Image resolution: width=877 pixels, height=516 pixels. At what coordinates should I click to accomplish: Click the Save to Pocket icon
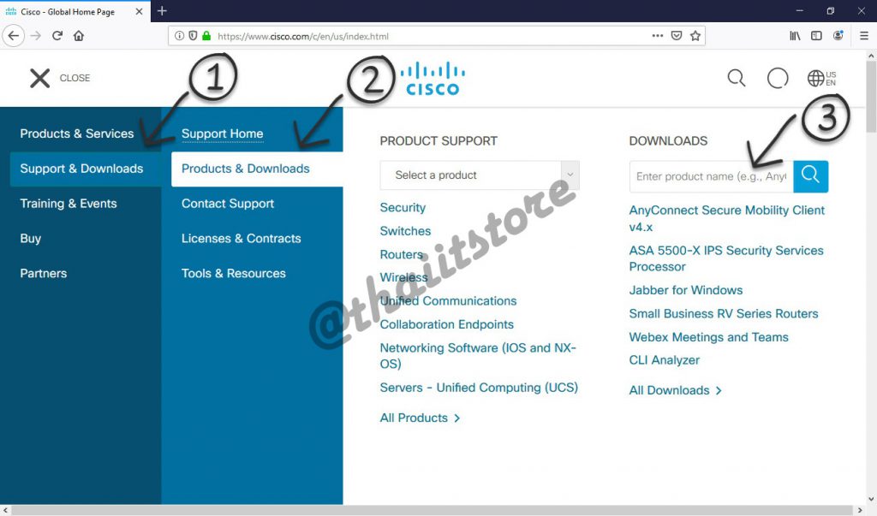point(677,36)
